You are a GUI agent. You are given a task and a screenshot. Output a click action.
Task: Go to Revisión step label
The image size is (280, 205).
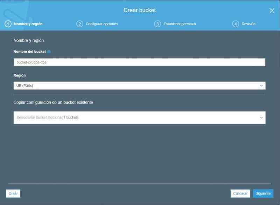pyautogui.click(x=248, y=24)
